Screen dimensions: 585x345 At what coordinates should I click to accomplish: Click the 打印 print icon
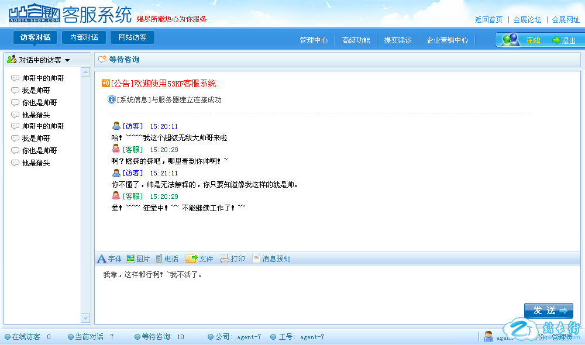click(224, 258)
